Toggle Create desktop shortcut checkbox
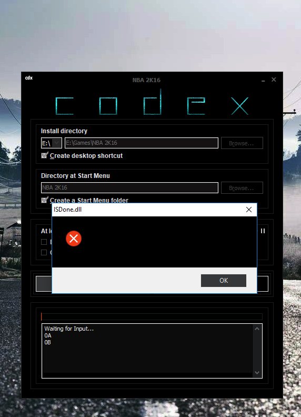 45,155
